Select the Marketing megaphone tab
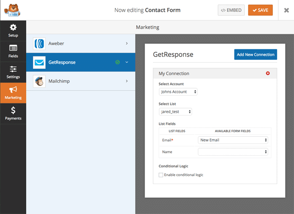This screenshot has height=214, width=294. [13, 93]
